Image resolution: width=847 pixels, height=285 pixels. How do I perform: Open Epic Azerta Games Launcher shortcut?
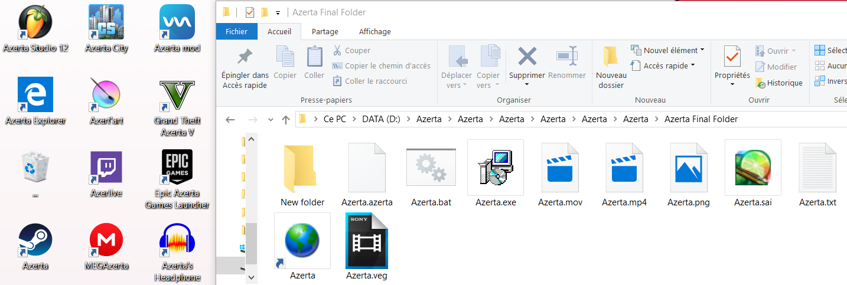[177, 179]
